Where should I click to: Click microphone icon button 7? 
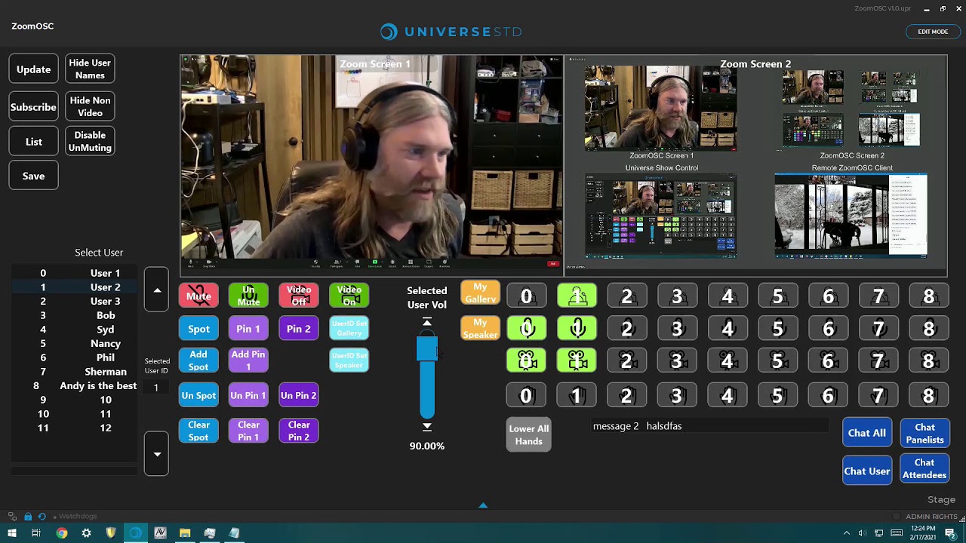(878, 329)
